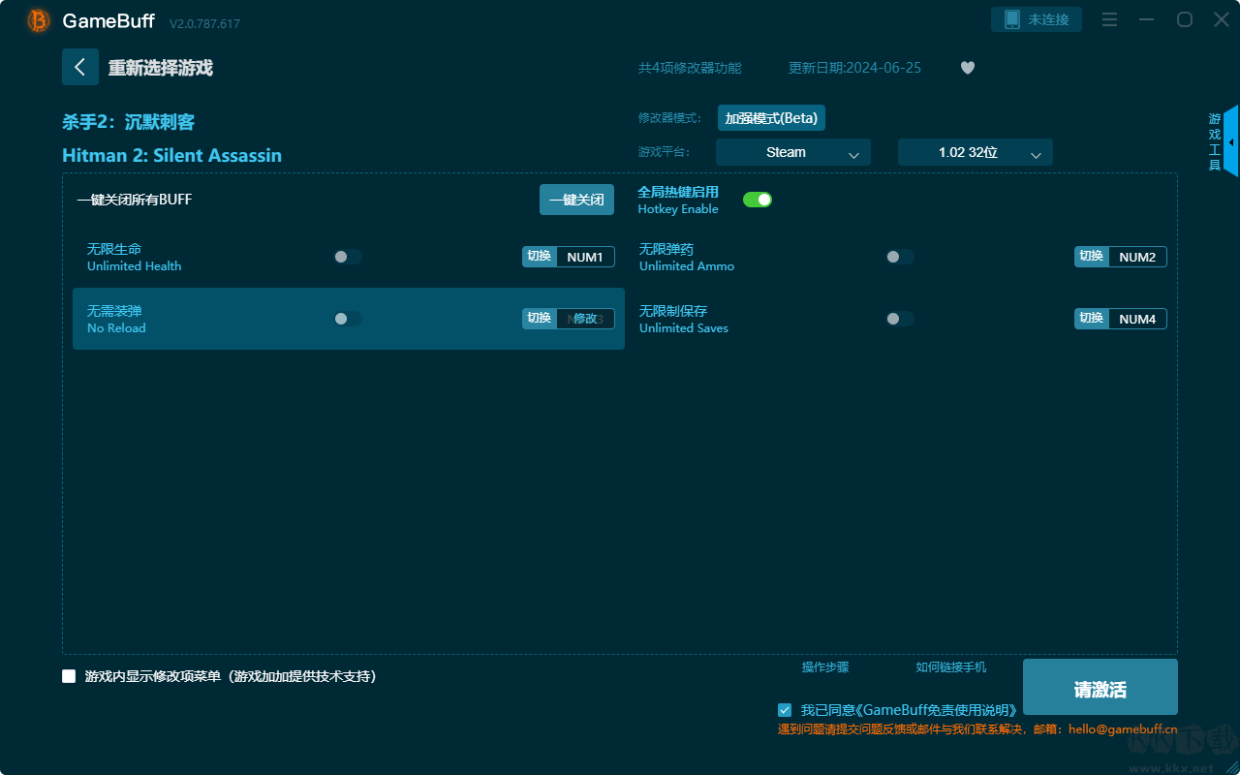Click the one-key close all buffs button
1240x775 pixels.
[x=576, y=200]
